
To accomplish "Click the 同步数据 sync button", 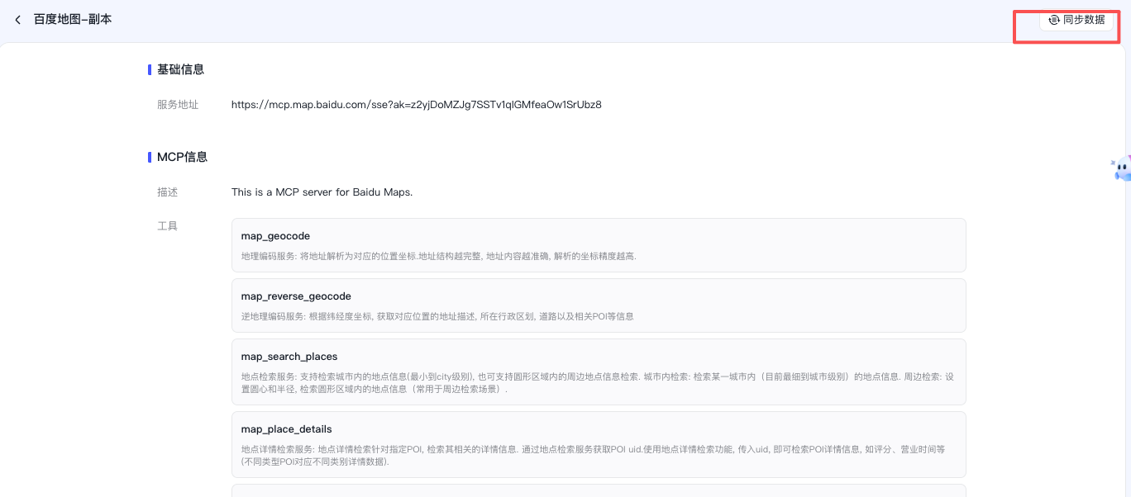I will 1076,20.
